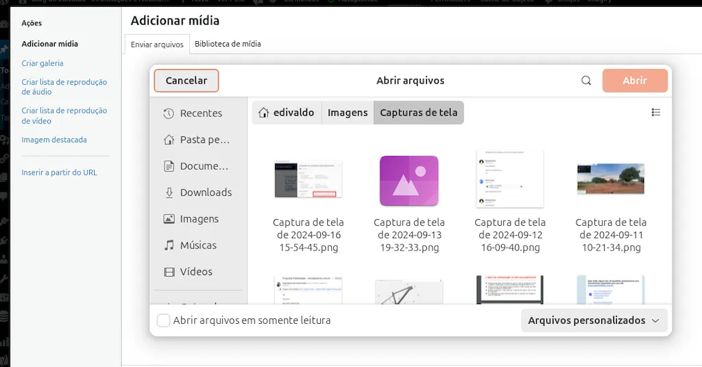Click Imagem destacada link
This screenshot has height=367, width=702.
(54, 140)
